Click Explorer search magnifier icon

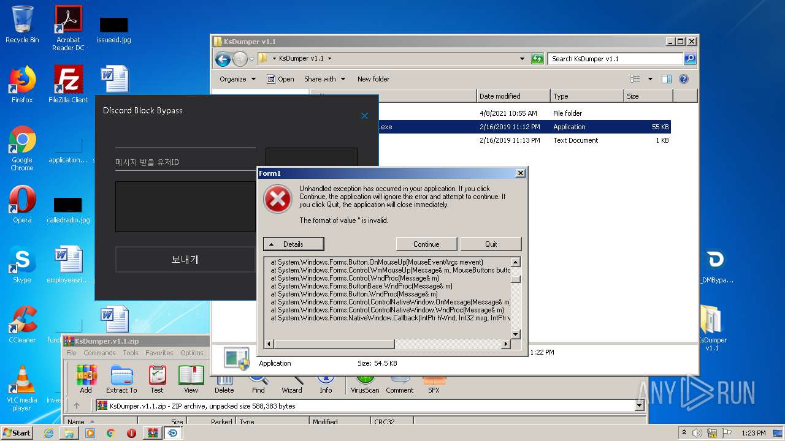[690, 59]
